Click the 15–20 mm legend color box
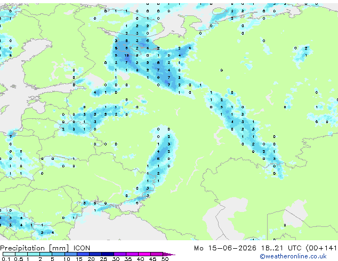Image resolution: width=338 pixels, height=261 pixels. pos(83,254)
